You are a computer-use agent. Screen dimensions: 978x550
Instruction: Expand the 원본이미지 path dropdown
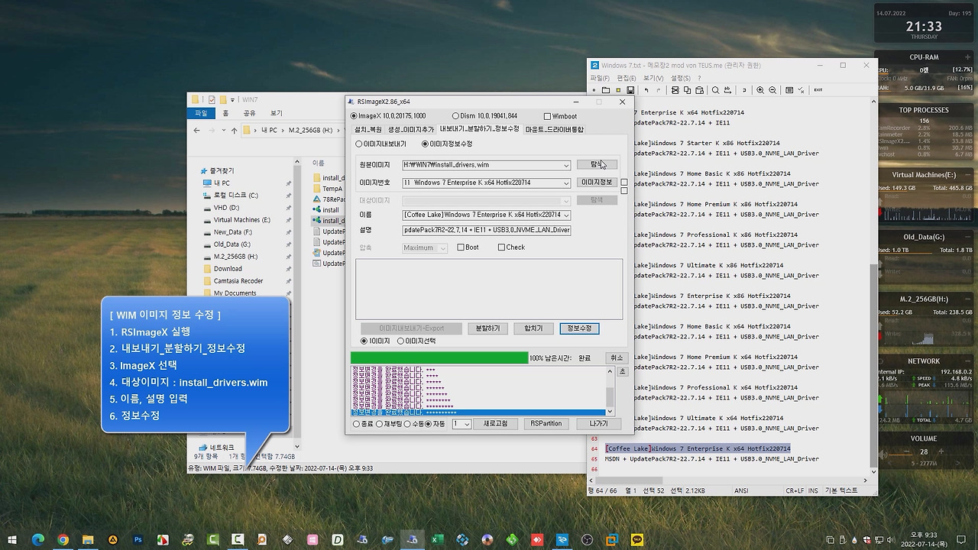[x=566, y=165]
